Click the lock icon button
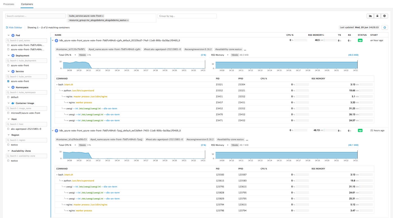This screenshot has height=218, width=393. [377, 16]
